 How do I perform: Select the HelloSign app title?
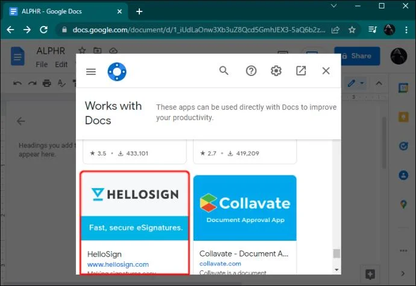[104, 254]
